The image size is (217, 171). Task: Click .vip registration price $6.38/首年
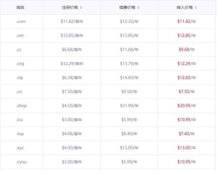coord(72,78)
